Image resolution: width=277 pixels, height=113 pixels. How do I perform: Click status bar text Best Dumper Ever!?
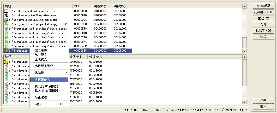click(149, 110)
